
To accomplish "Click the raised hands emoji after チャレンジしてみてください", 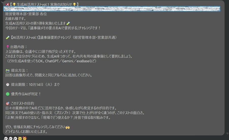I will coord(68,127).
